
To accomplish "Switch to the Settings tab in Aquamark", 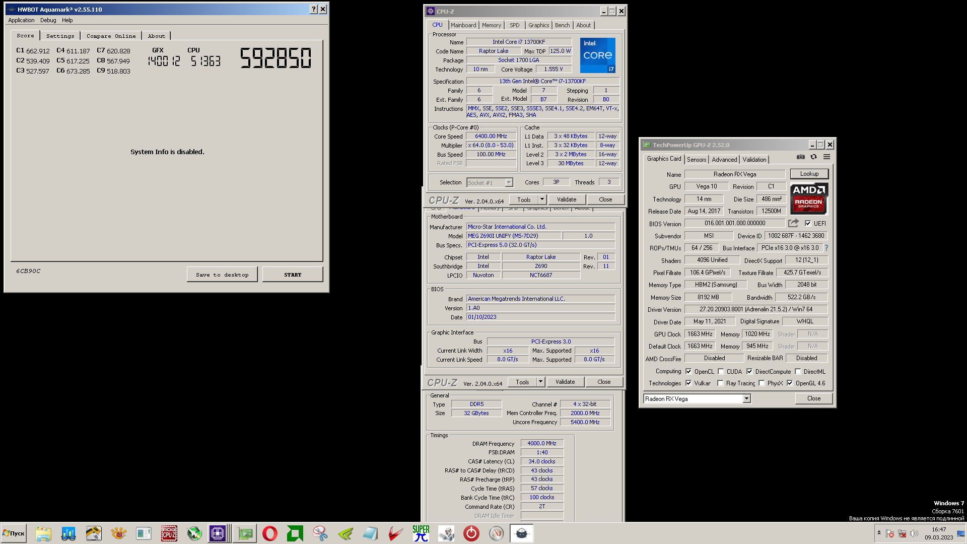I will coord(60,36).
